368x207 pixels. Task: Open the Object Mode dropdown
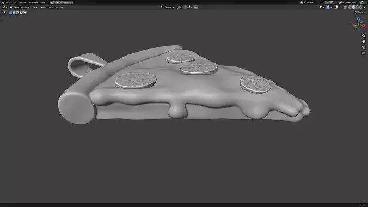pos(20,7)
